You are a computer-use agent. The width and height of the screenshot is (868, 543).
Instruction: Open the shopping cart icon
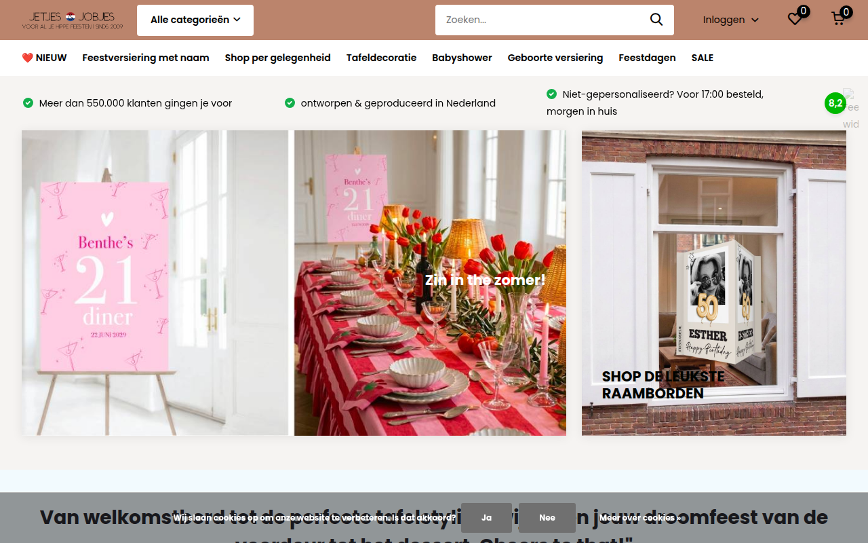click(839, 19)
